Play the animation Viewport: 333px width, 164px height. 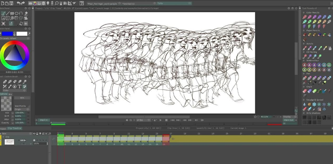pyautogui.click(x=160, y=120)
